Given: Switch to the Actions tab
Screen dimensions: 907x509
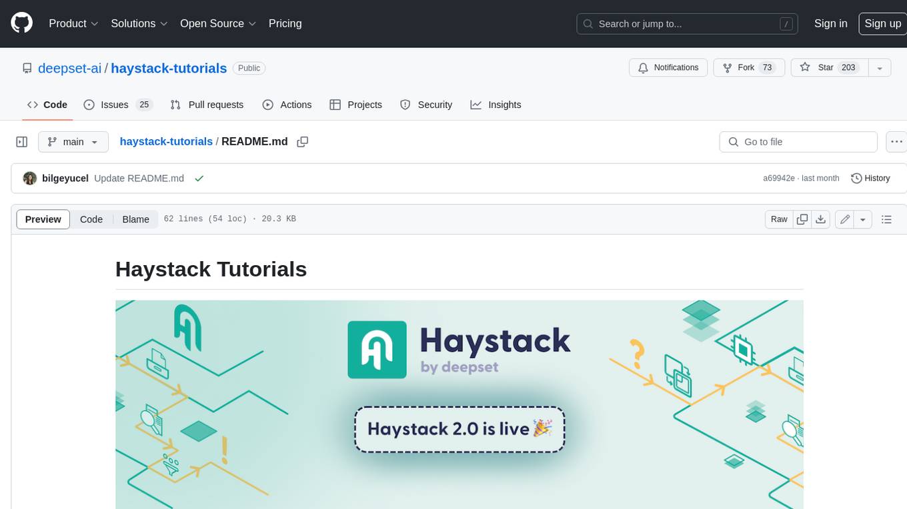Looking at the screenshot, I should click(287, 105).
